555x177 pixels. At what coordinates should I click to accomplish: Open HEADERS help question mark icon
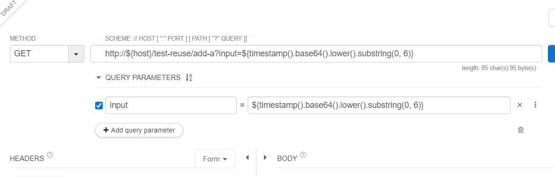(x=50, y=155)
